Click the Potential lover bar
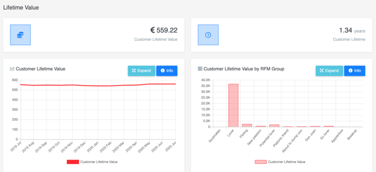 click(274, 125)
